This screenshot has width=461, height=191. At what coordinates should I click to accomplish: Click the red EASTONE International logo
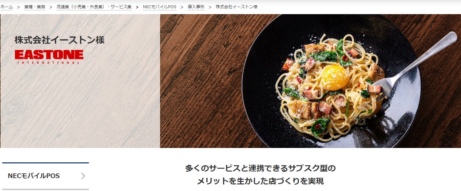49,57
